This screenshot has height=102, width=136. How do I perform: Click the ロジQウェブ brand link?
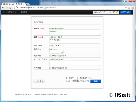pyautogui.click(x=10, y=12)
